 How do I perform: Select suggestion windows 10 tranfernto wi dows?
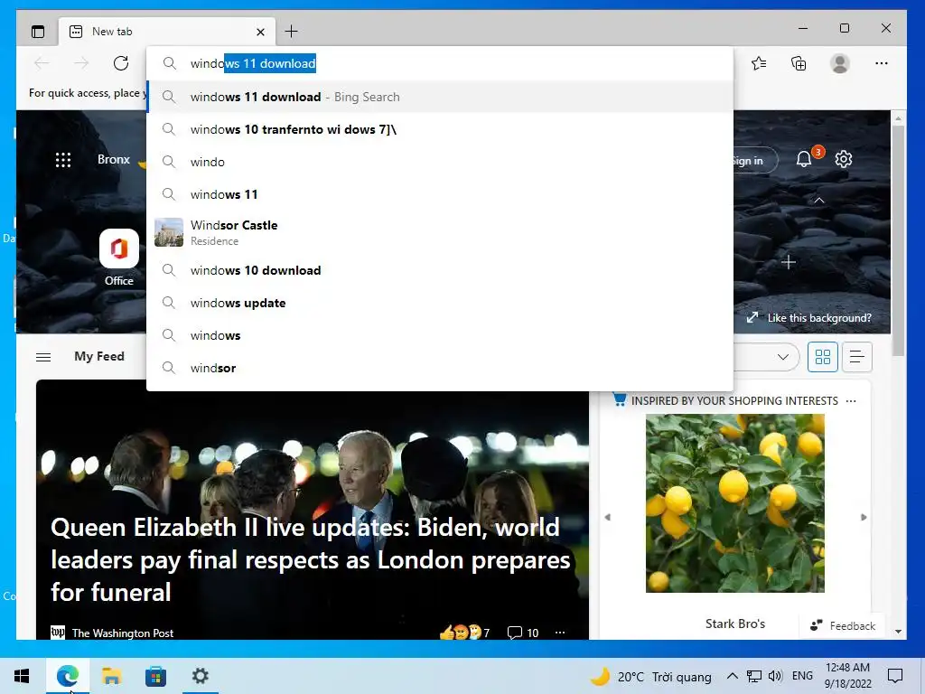coord(440,129)
